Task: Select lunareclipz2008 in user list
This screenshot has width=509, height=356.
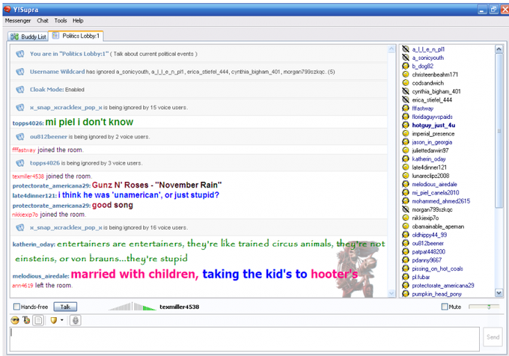Action: tap(430, 176)
